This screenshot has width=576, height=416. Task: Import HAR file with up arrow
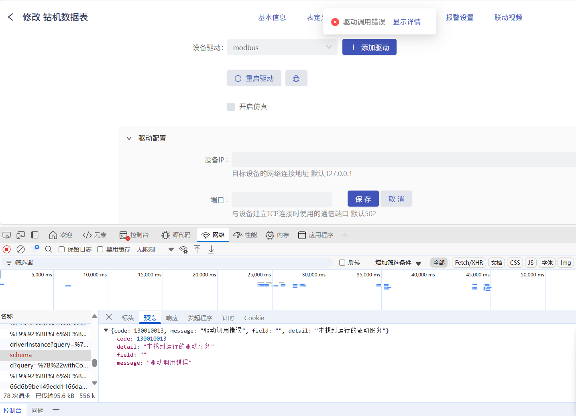(x=197, y=250)
